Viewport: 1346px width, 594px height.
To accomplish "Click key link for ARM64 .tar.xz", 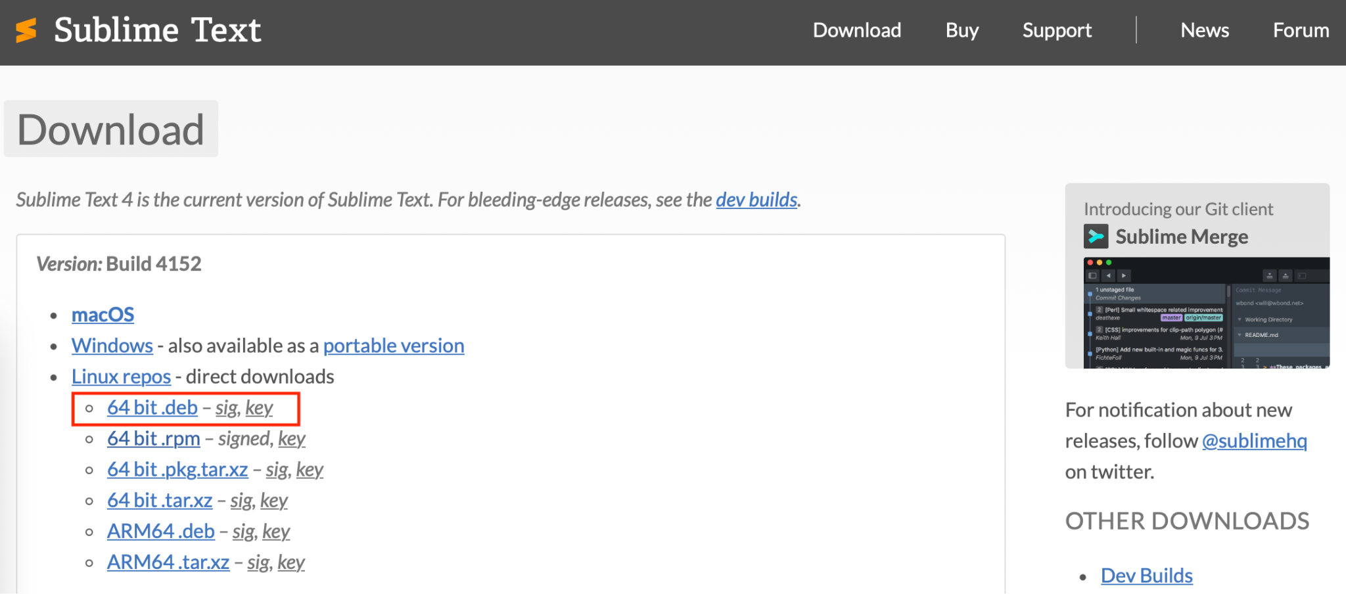I will pyautogui.click(x=291, y=562).
